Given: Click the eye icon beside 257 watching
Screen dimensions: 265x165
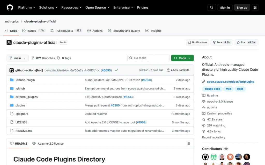Looking at the screenshot, I should [204, 126].
